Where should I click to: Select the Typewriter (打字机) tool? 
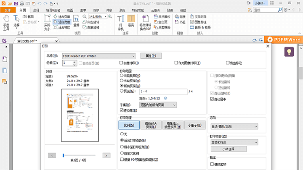click(x=121, y=23)
